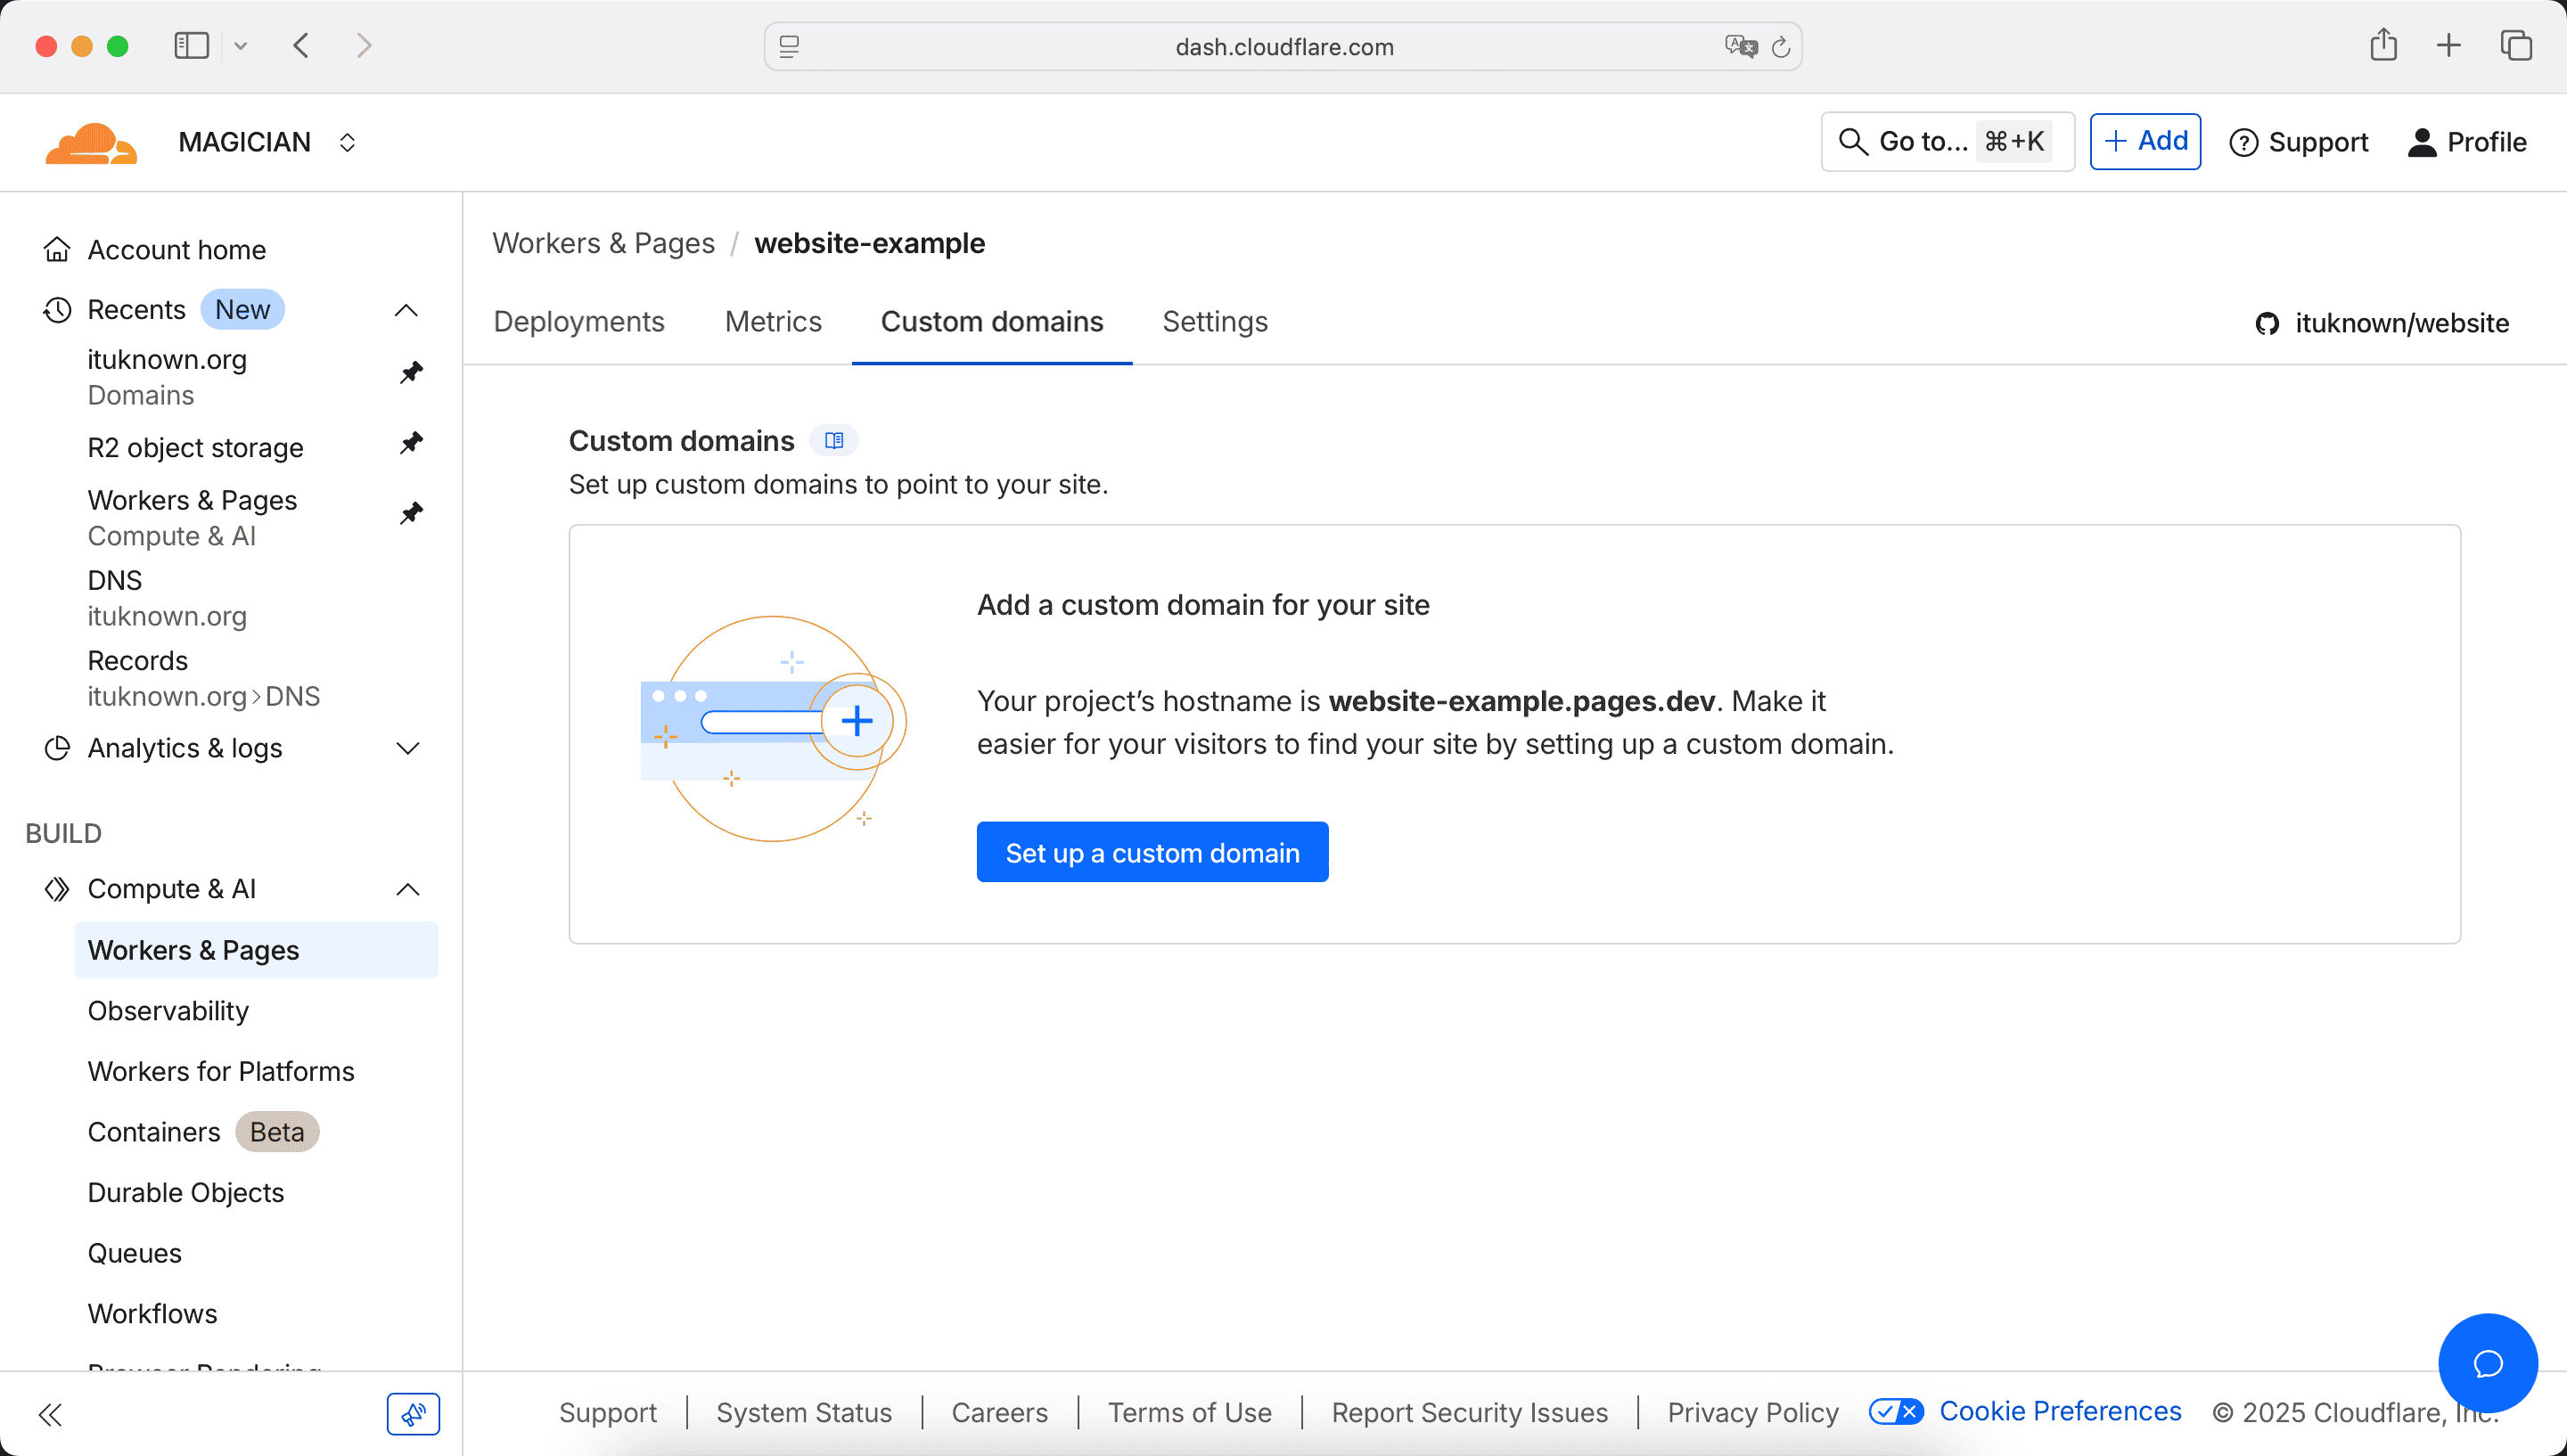2567x1456 pixels.
Task: Open the Profile account icon
Action: [2423, 141]
